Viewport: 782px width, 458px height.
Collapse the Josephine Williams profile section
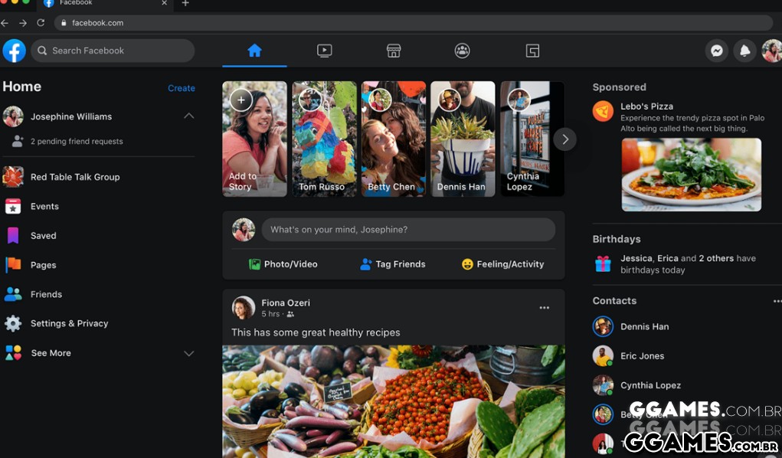tap(188, 116)
